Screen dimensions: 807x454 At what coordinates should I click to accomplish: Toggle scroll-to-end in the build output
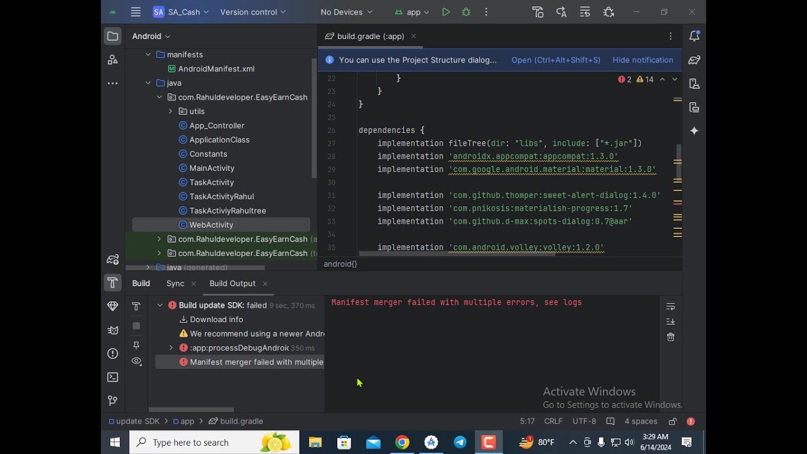(x=671, y=322)
